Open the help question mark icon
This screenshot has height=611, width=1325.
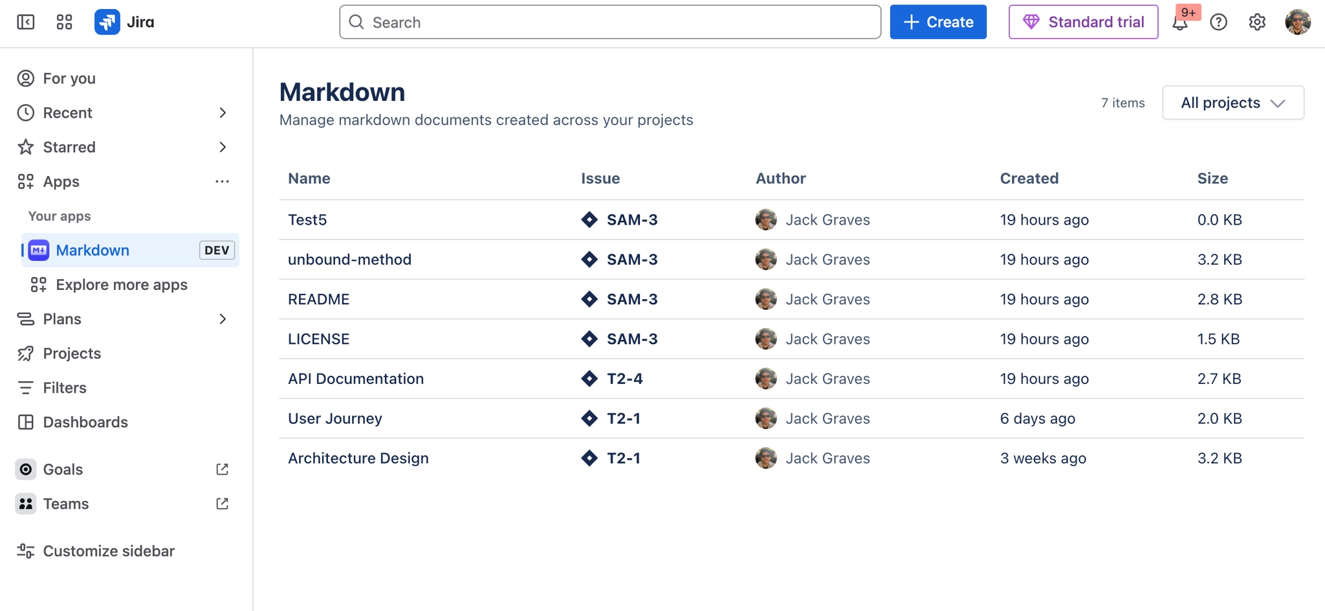click(x=1220, y=22)
